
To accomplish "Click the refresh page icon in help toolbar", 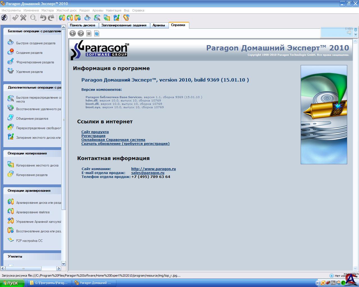I will [97, 34].
